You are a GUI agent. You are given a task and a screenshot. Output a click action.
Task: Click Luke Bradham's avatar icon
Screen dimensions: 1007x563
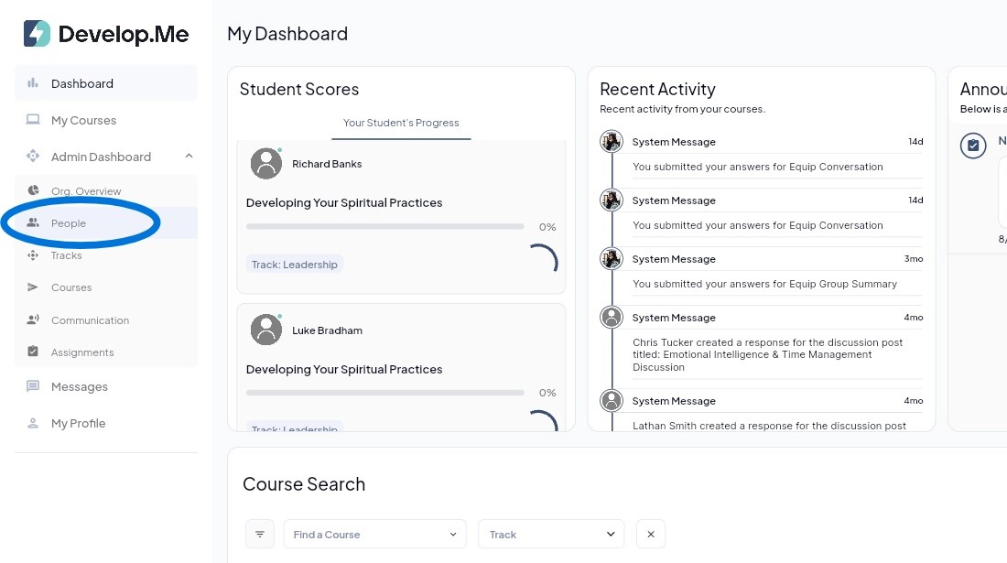266,330
